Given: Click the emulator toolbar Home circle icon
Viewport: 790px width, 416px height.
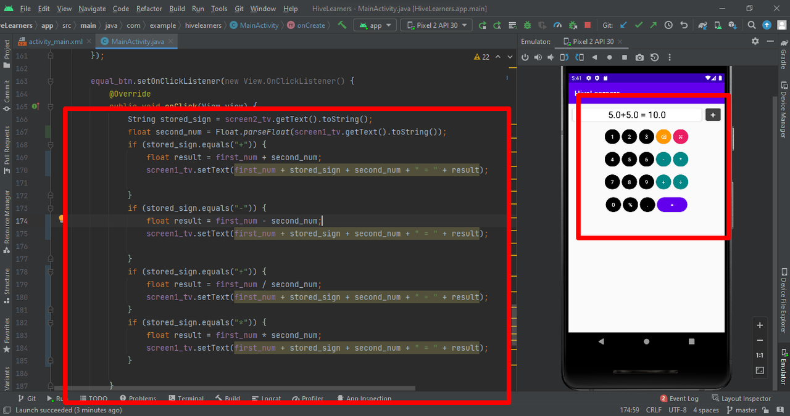Looking at the screenshot, I should click(x=609, y=57).
